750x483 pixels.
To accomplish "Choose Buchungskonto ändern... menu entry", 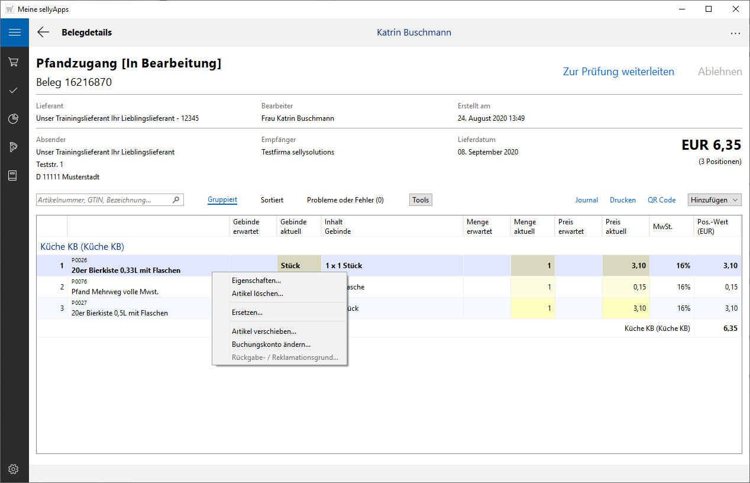I will [271, 344].
